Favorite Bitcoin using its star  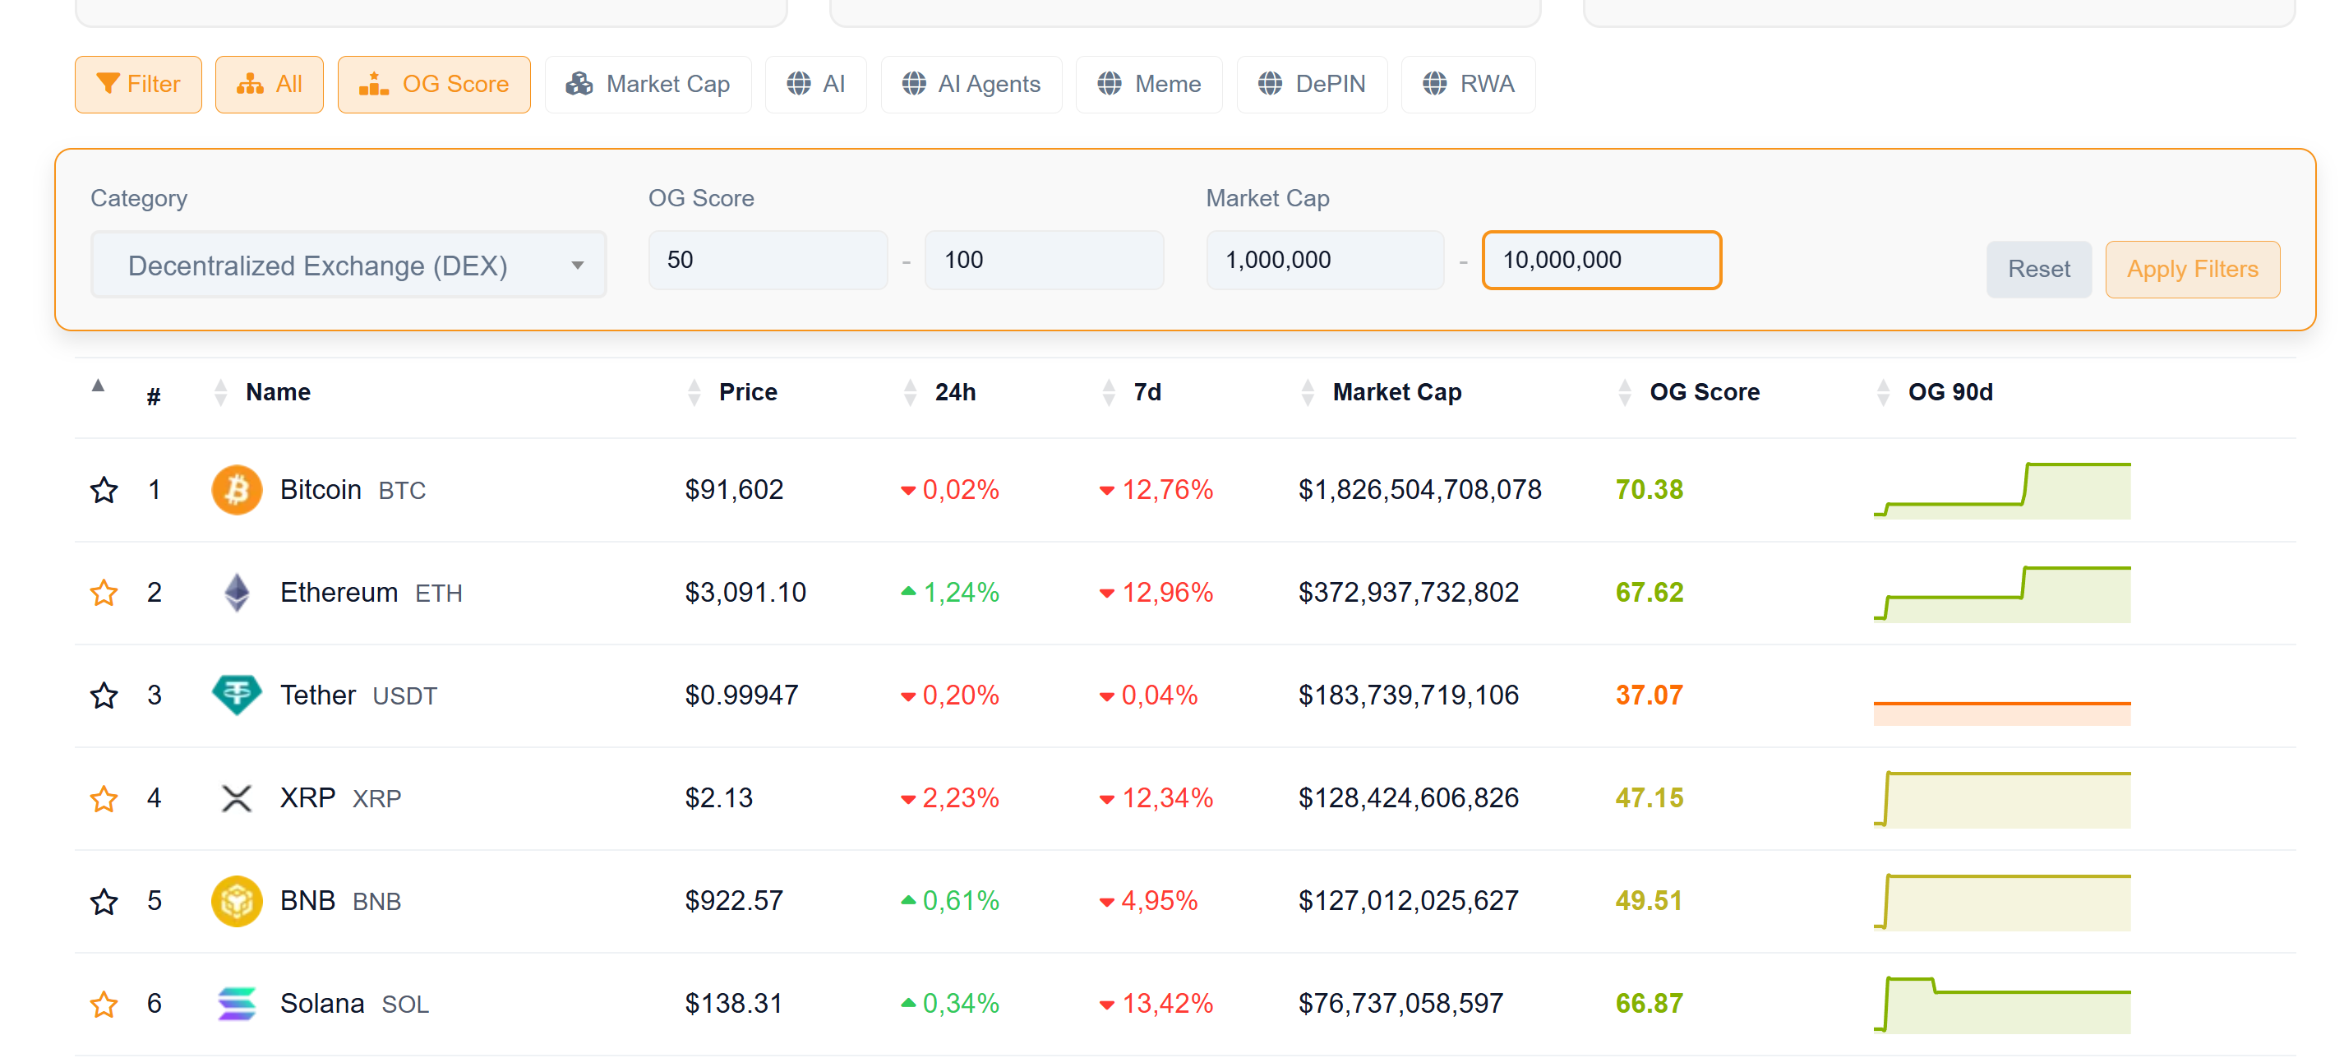104,489
